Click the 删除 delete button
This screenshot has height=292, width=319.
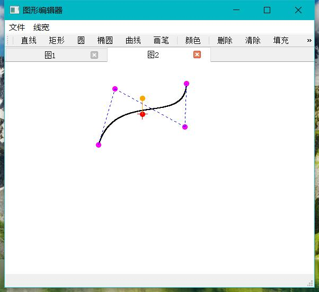click(225, 40)
